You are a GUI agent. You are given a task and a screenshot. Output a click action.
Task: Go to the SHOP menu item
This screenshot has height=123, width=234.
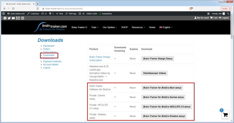click(125, 27)
